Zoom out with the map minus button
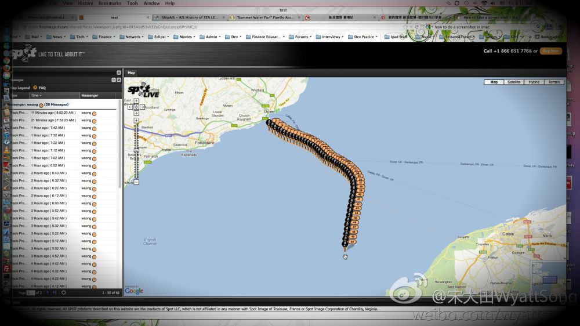Screen dimensions: 580x326 click(x=136, y=182)
